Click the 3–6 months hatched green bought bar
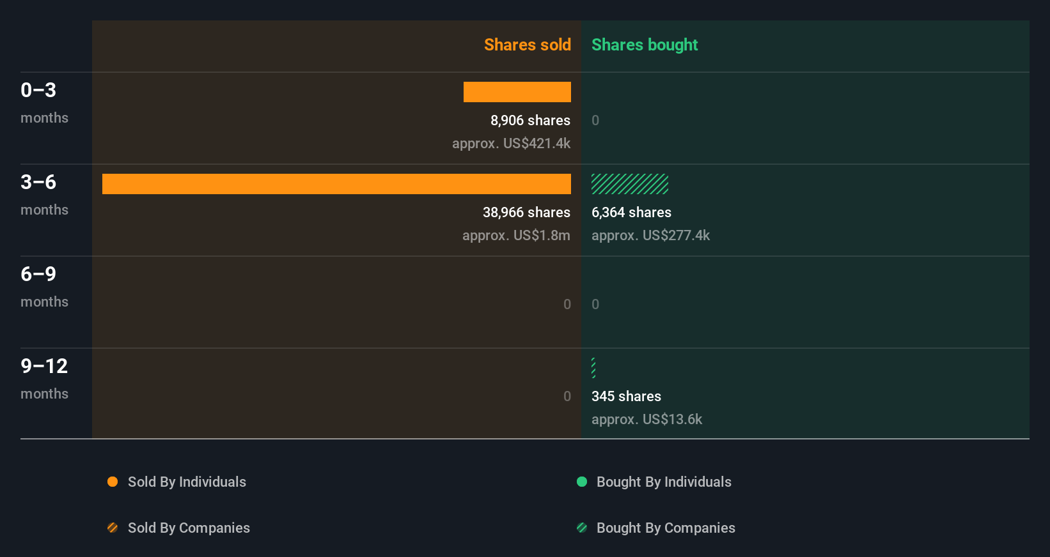 click(x=630, y=184)
